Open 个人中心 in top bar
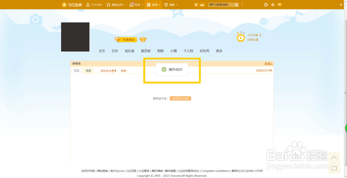The image size is (347, 178). pyautogui.click(x=94, y=5)
